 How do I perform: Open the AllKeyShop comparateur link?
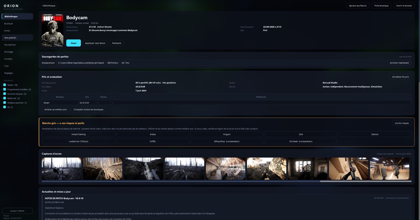pyautogui.click(x=227, y=141)
